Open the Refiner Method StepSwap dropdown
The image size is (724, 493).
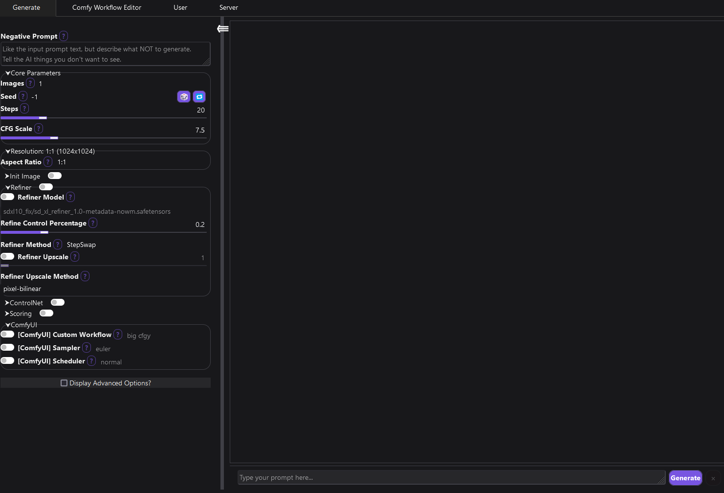81,244
